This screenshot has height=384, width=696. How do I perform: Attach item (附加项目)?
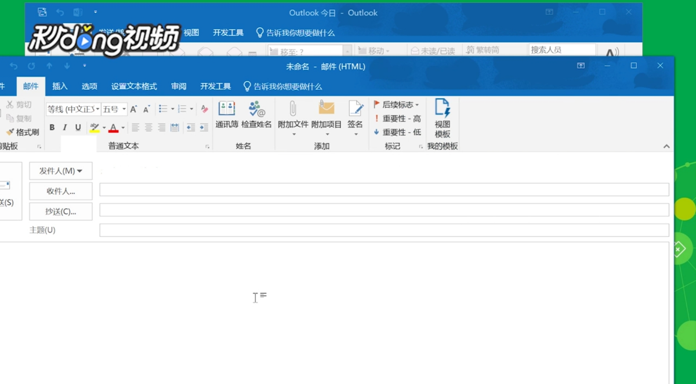point(327,118)
